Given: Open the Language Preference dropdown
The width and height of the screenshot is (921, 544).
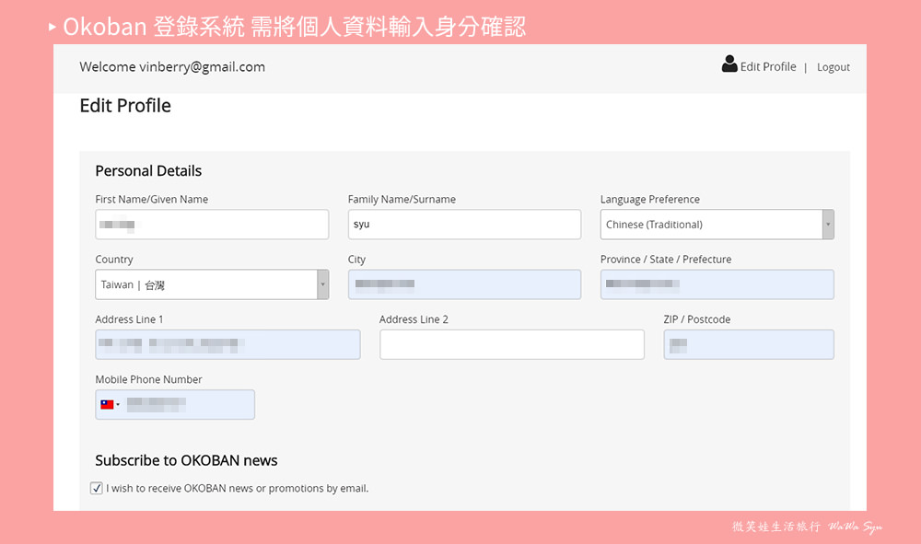Looking at the screenshot, I should click(717, 225).
